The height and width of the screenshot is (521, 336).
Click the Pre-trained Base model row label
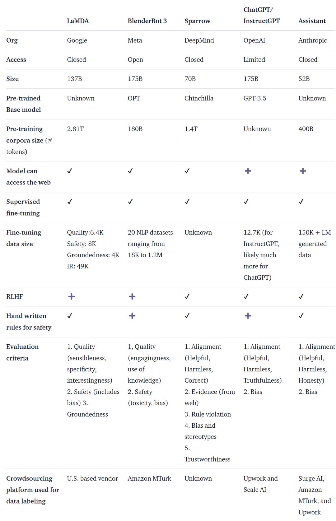click(x=23, y=104)
